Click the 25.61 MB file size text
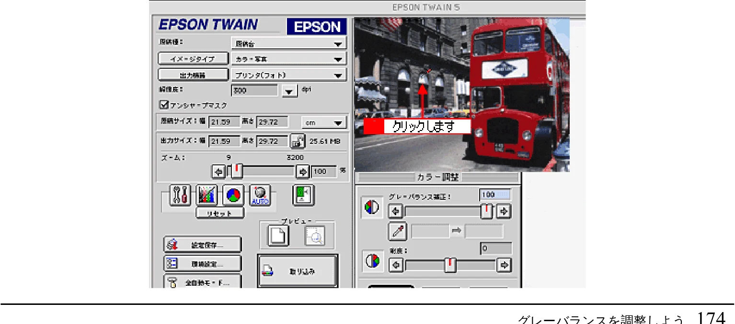Image resolution: width=735 pixels, height=324 pixels. click(x=325, y=141)
